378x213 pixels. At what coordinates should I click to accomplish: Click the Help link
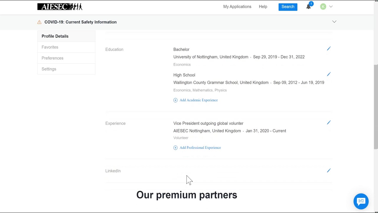point(263,7)
